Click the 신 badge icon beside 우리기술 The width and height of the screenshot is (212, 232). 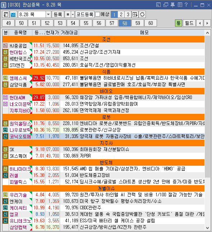coord(5,195)
